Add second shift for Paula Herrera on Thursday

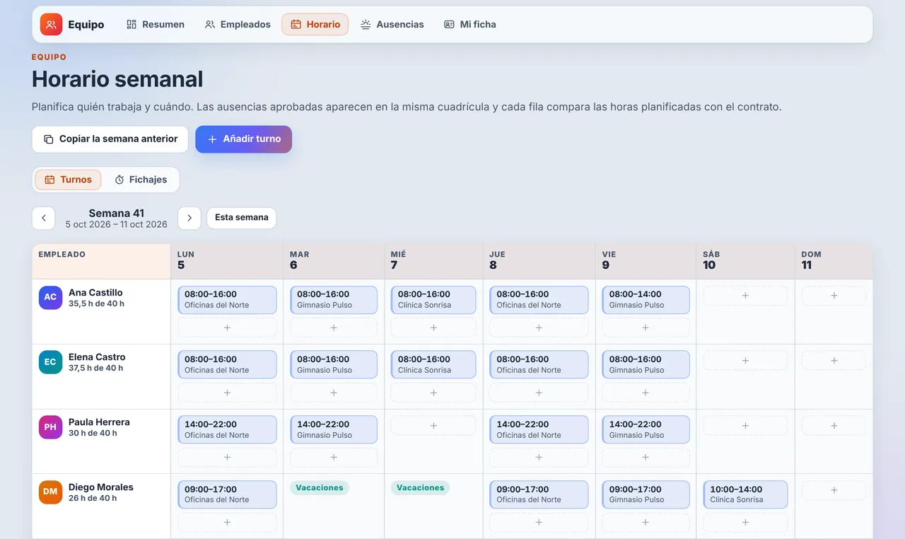pos(539,458)
